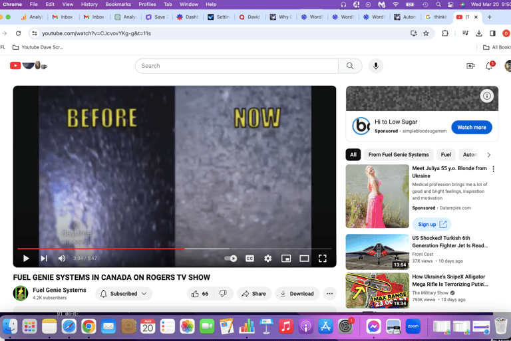Click the search magnifier button

pos(350,66)
